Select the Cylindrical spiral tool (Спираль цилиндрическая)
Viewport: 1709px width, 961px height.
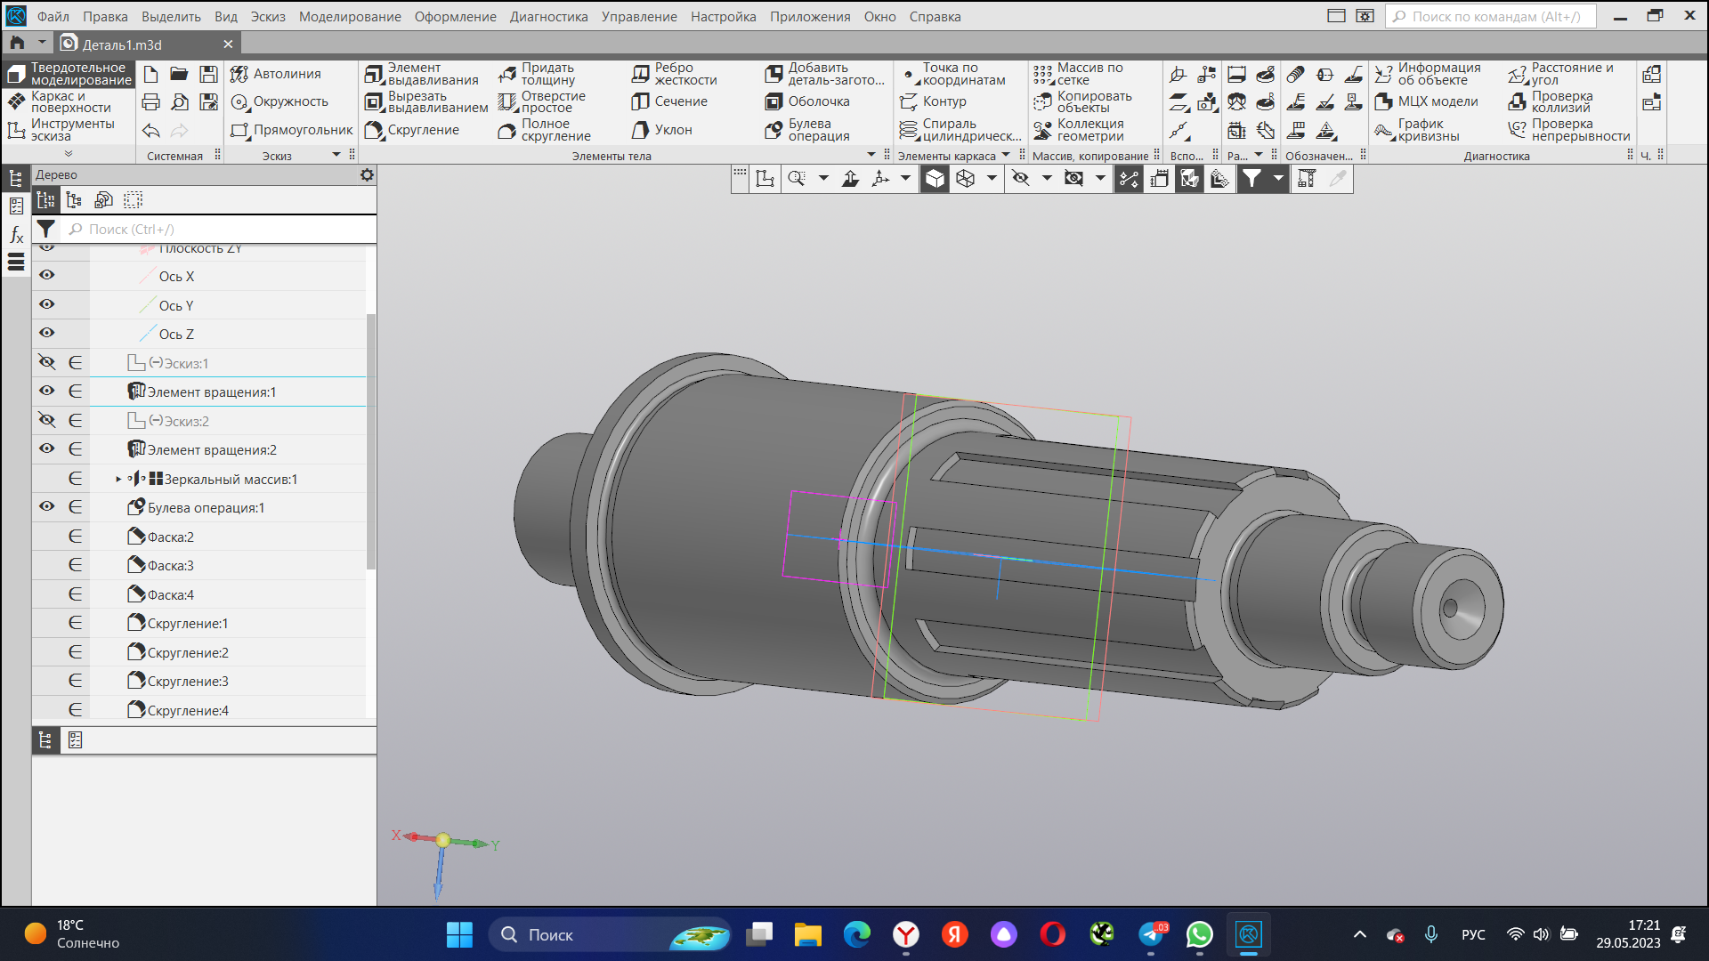click(x=961, y=130)
